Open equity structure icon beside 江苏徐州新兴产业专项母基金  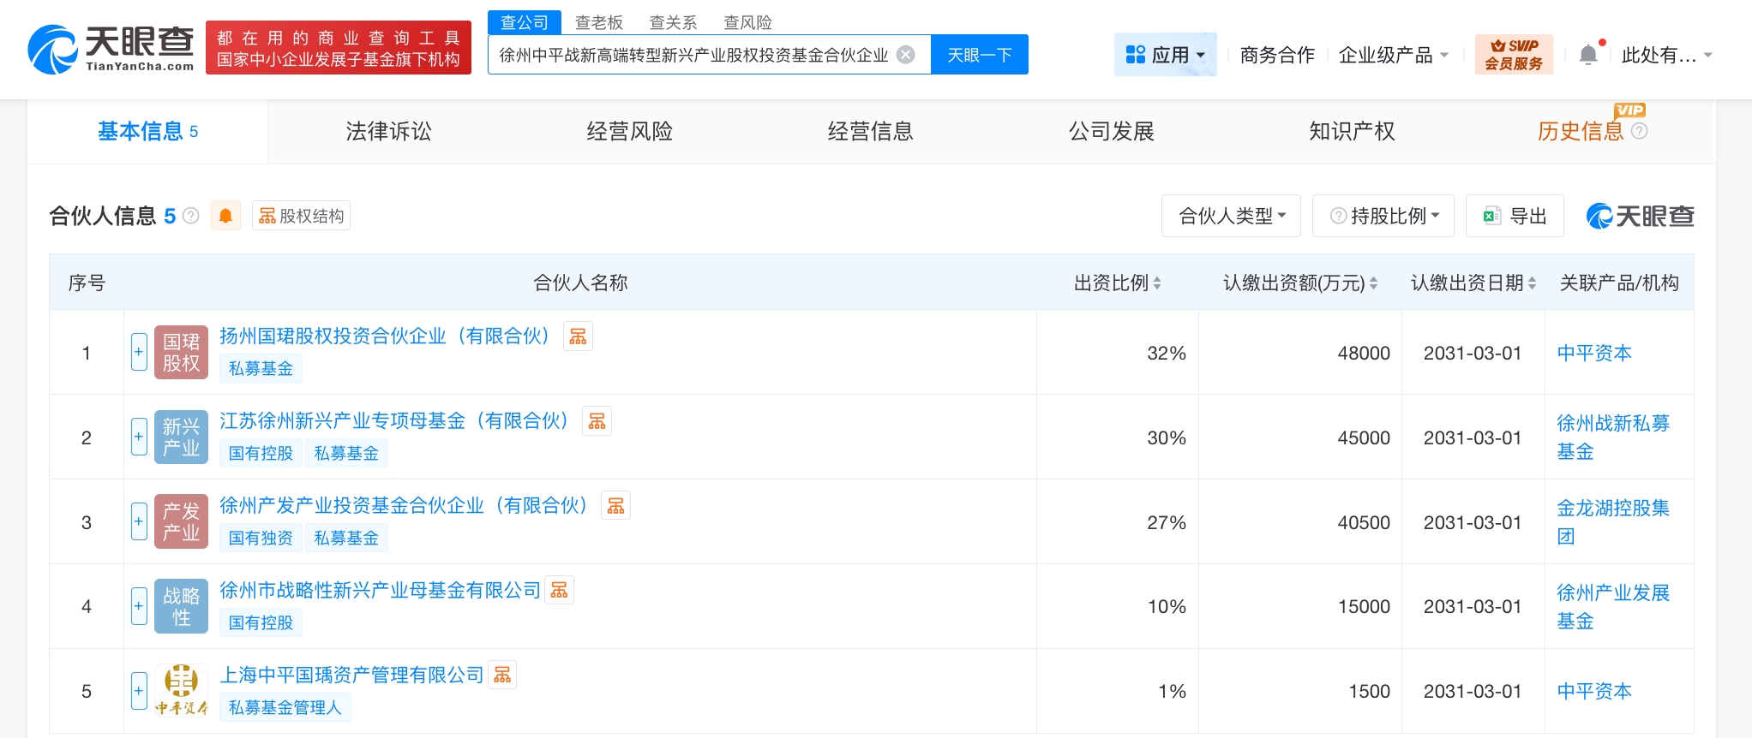coord(597,421)
